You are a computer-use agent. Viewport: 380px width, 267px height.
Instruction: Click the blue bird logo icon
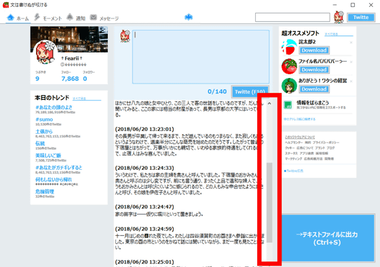pyautogui.click(x=189, y=17)
